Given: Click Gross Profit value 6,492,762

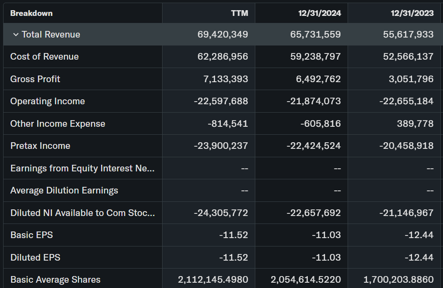Looking at the screenshot, I should point(315,79).
